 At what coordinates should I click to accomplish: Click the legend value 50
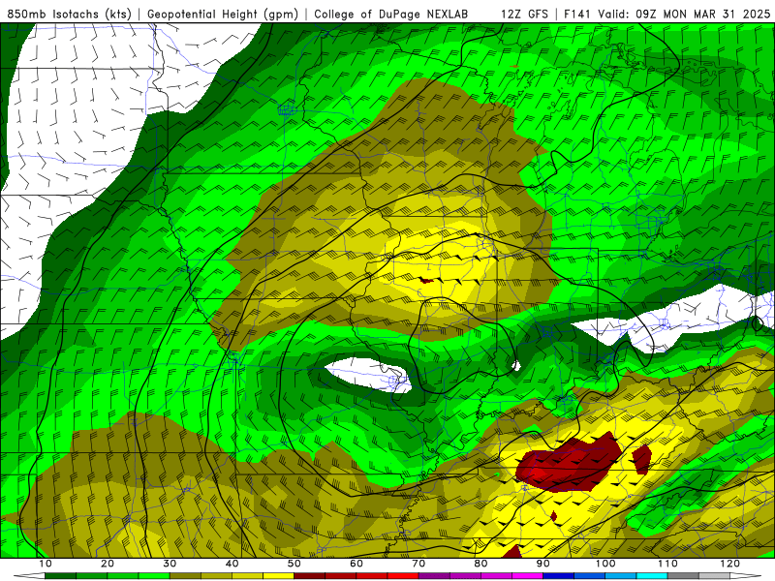294,564
